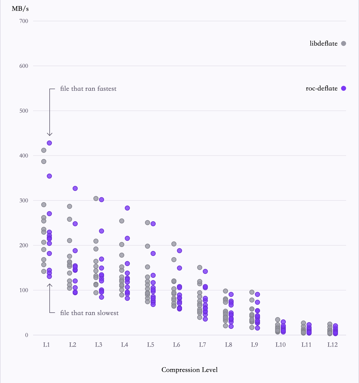Select the roc-deflate legend label
This screenshot has width=359, height=383.
(x=322, y=88)
